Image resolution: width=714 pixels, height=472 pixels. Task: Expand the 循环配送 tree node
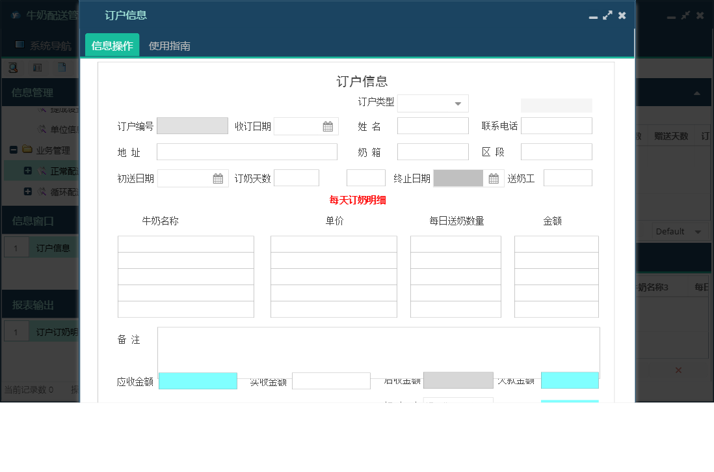(x=27, y=190)
